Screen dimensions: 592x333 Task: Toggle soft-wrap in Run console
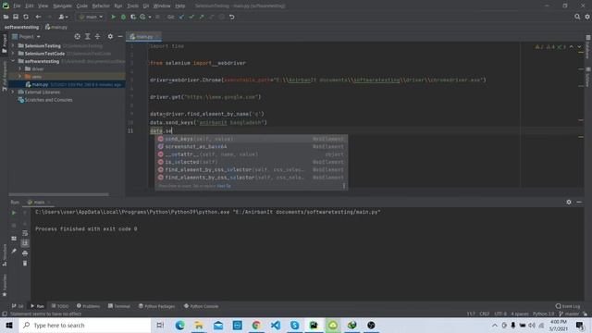pyautogui.click(x=25, y=233)
